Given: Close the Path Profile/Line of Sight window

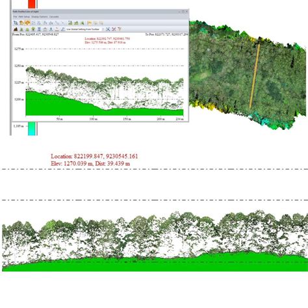Looking at the screenshot, I should pyautogui.click(x=187, y=12).
